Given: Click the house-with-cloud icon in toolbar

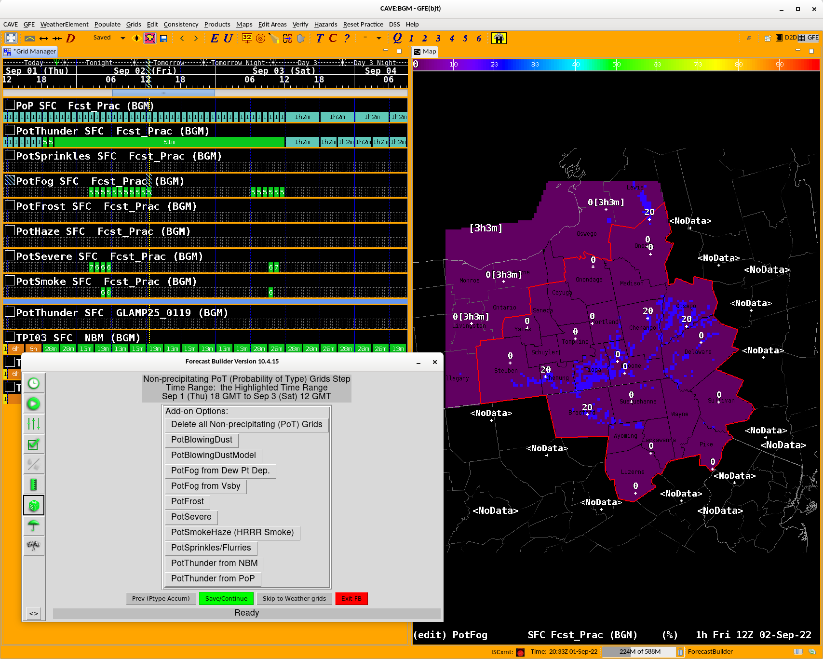Looking at the screenshot, I should (x=499, y=38).
